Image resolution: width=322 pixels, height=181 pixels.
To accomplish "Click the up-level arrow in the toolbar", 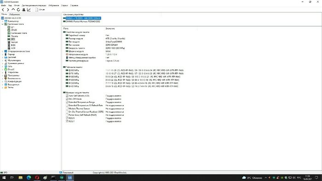I will coord(13,10).
